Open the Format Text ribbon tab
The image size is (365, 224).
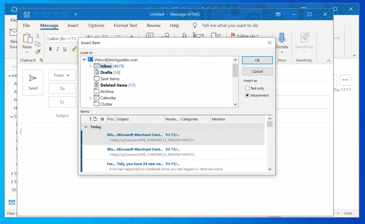[125, 25]
